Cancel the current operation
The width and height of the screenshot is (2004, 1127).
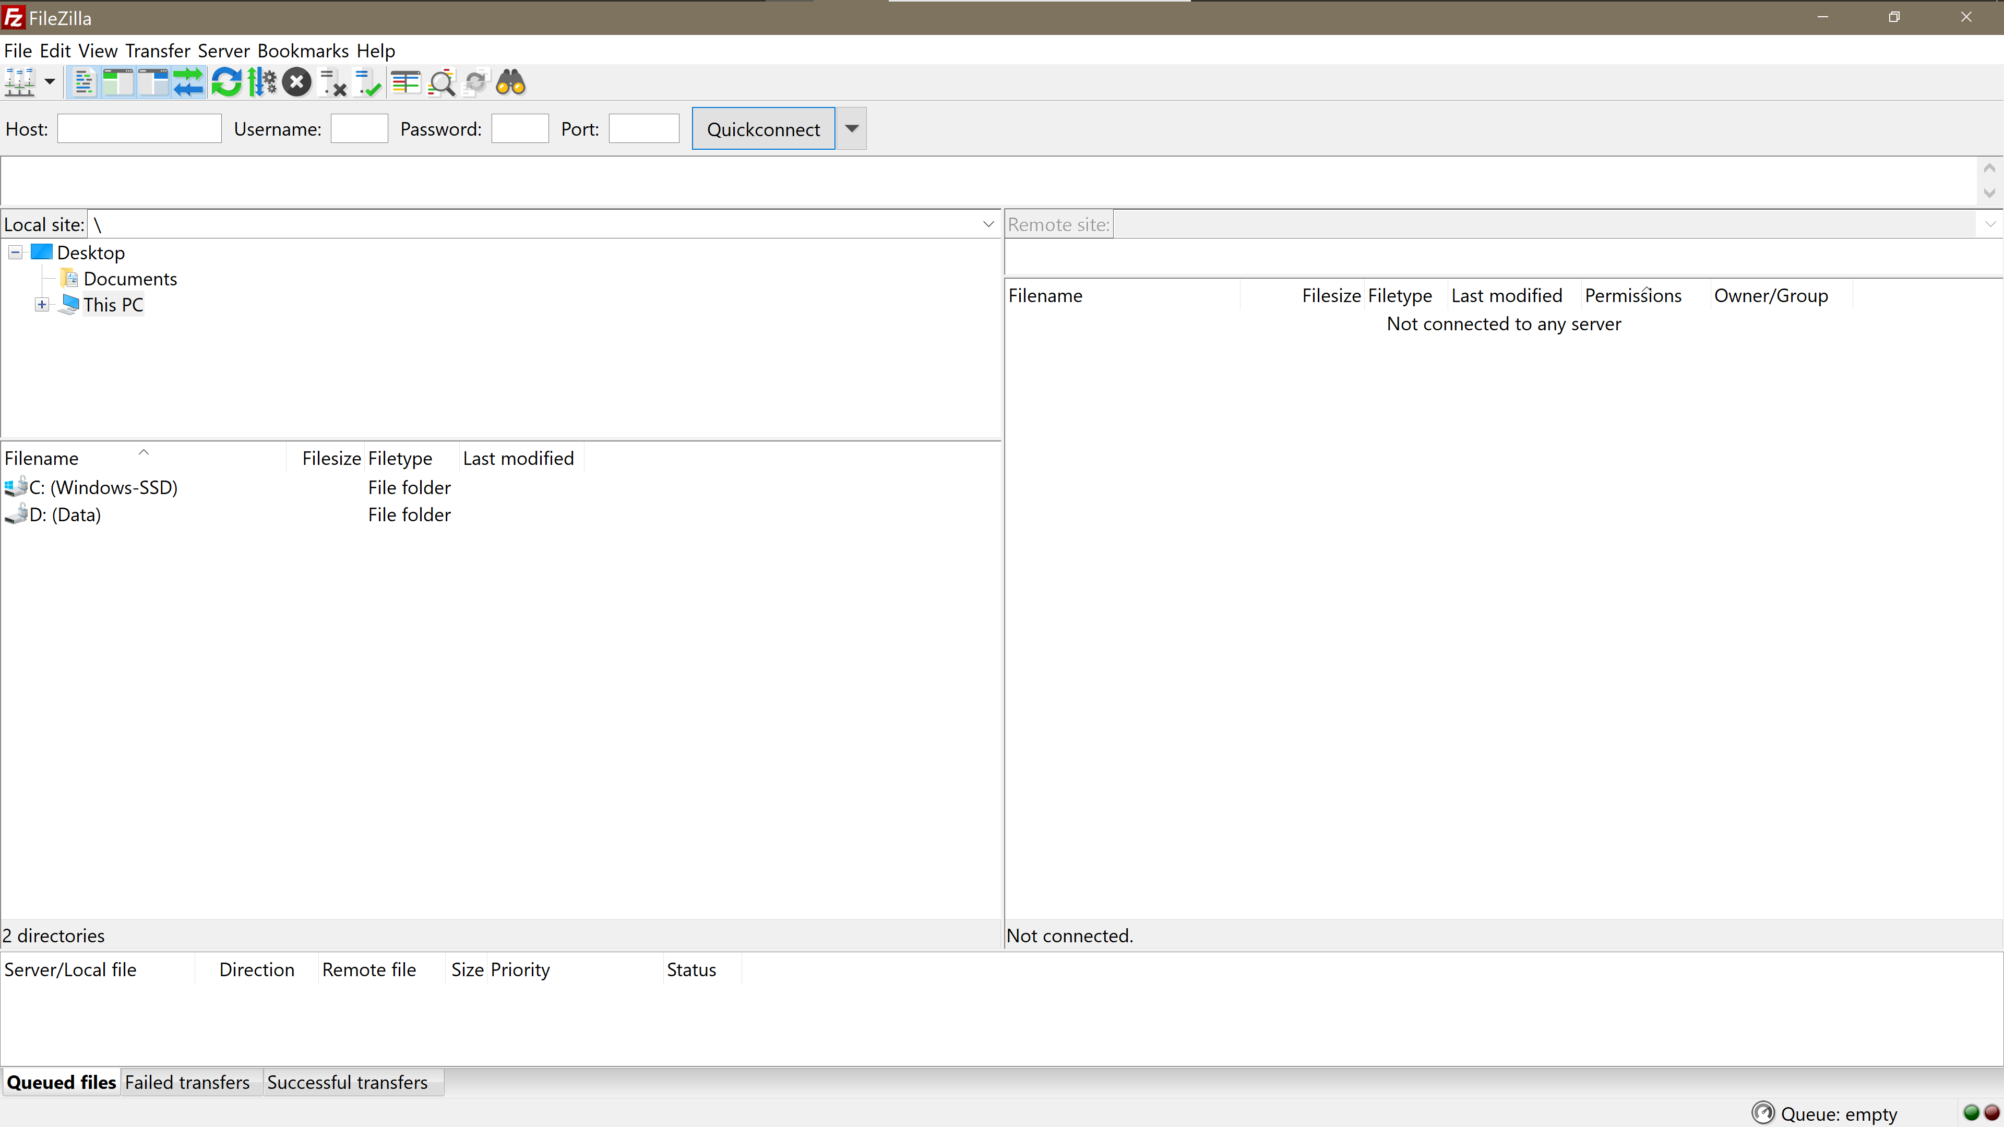tap(296, 82)
